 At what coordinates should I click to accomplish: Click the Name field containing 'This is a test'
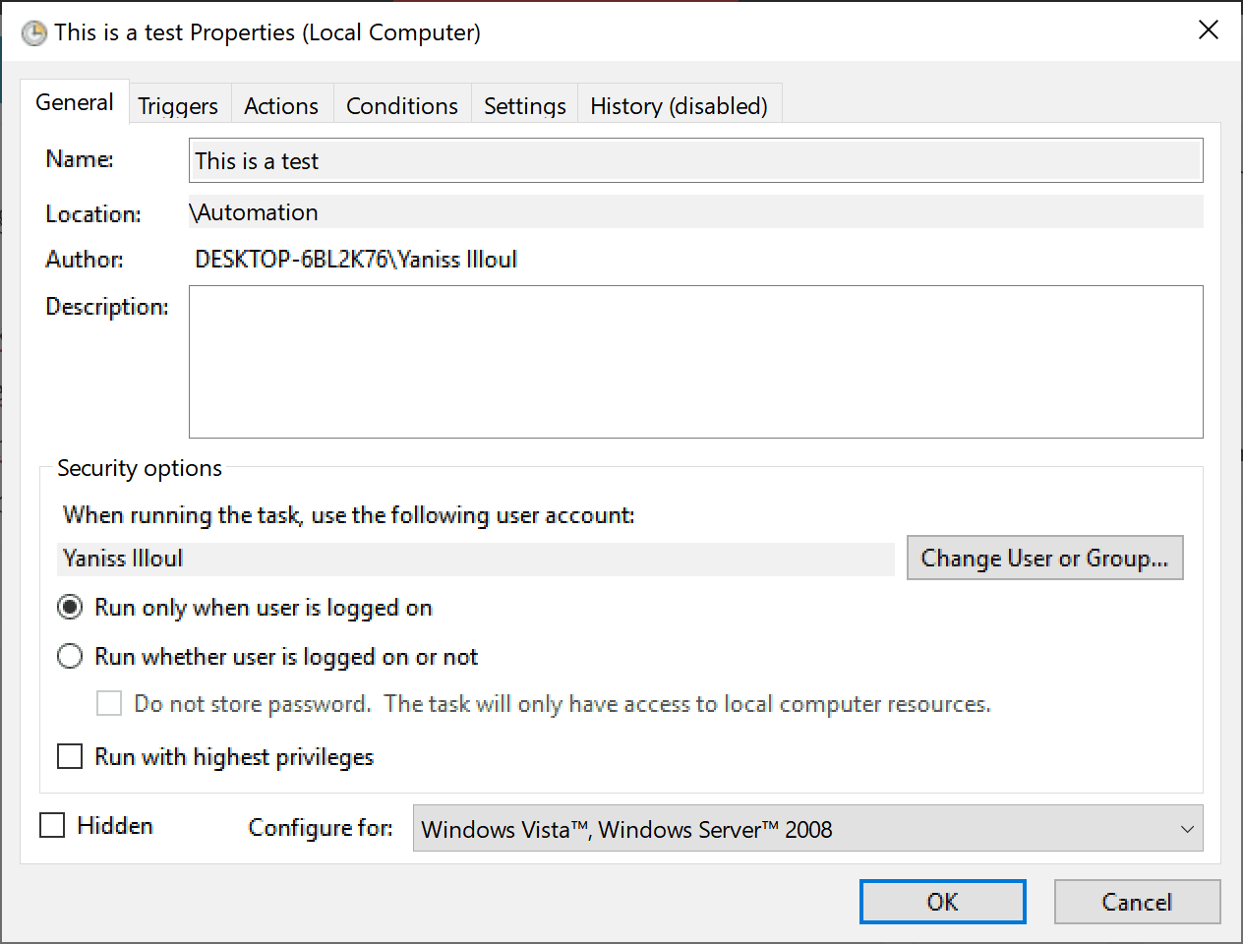(x=695, y=160)
